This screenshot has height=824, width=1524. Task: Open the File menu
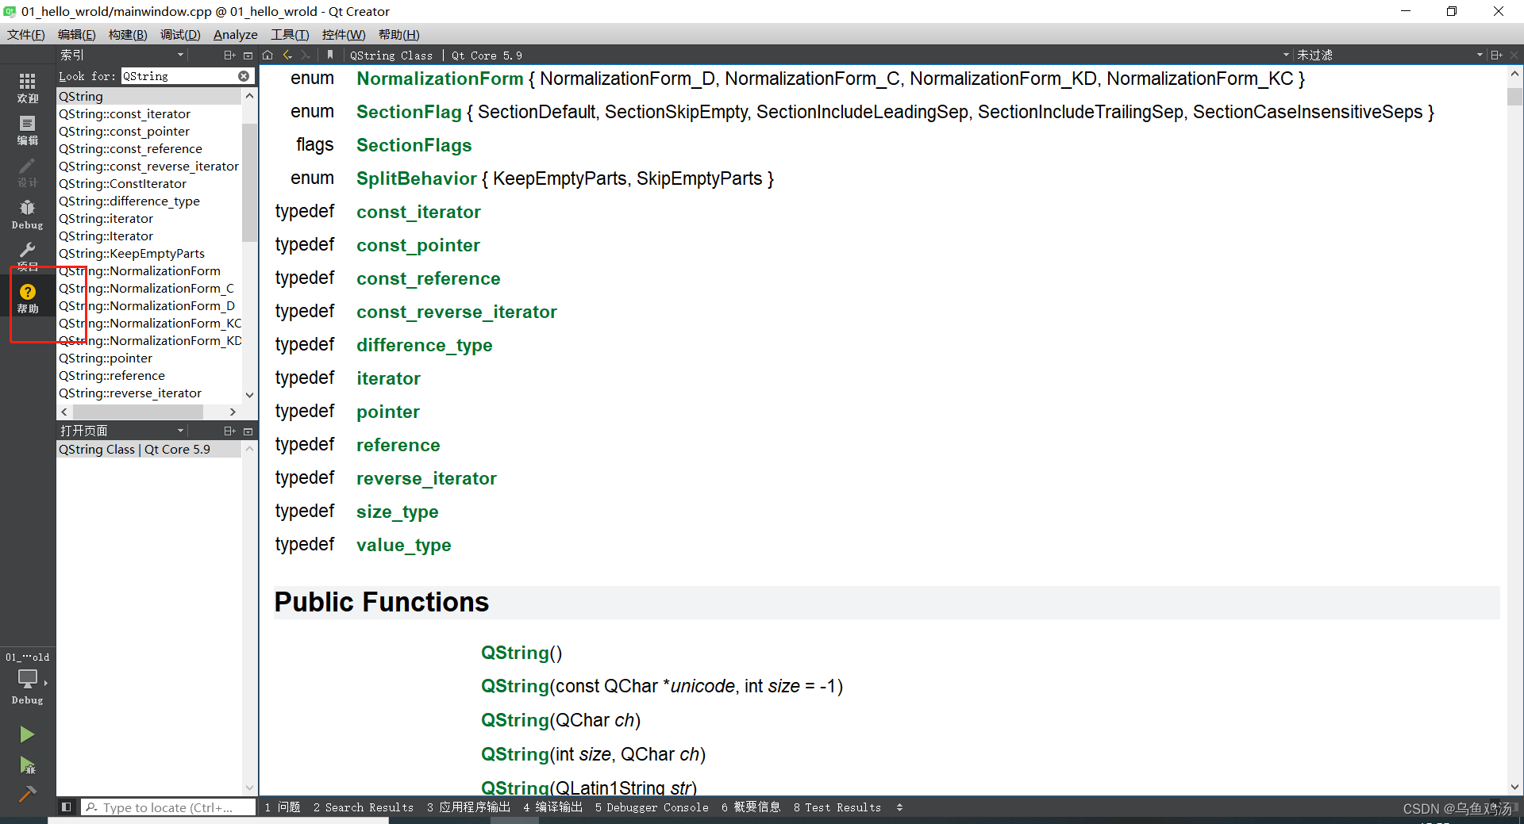pyautogui.click(x=26, y=34)
